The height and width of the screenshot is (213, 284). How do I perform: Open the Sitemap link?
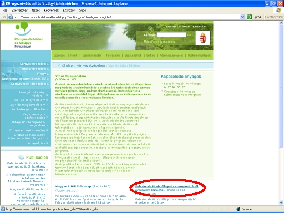[x=184, y=27]
